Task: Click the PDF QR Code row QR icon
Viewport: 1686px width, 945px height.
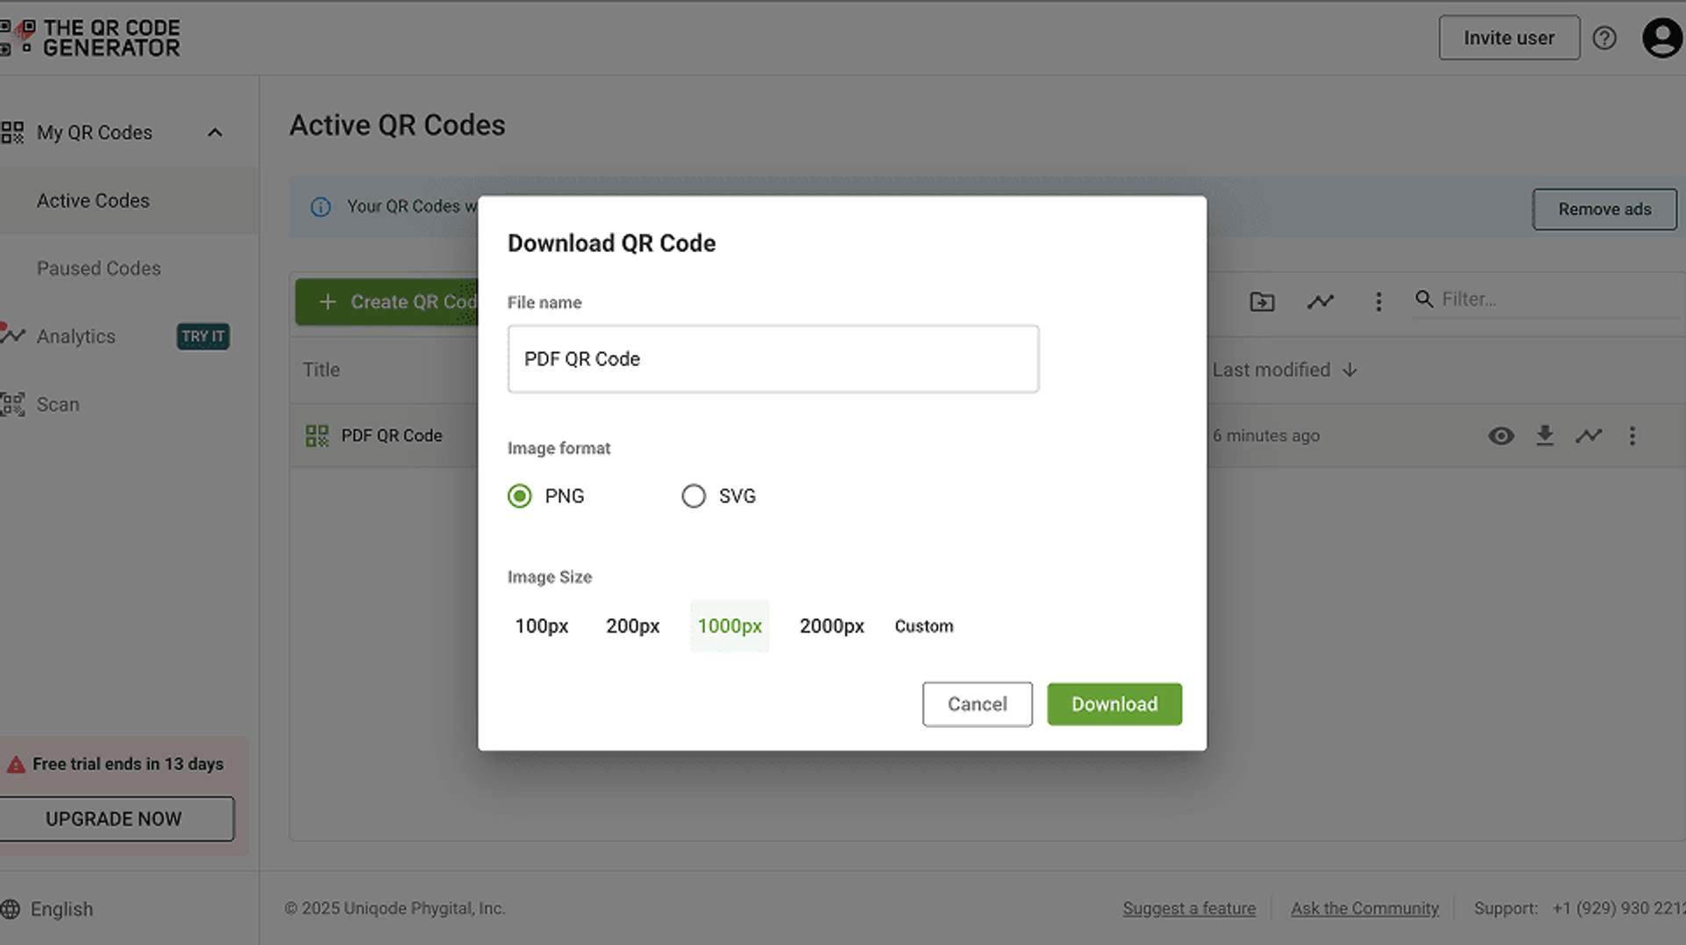Action: pos(317,436)
